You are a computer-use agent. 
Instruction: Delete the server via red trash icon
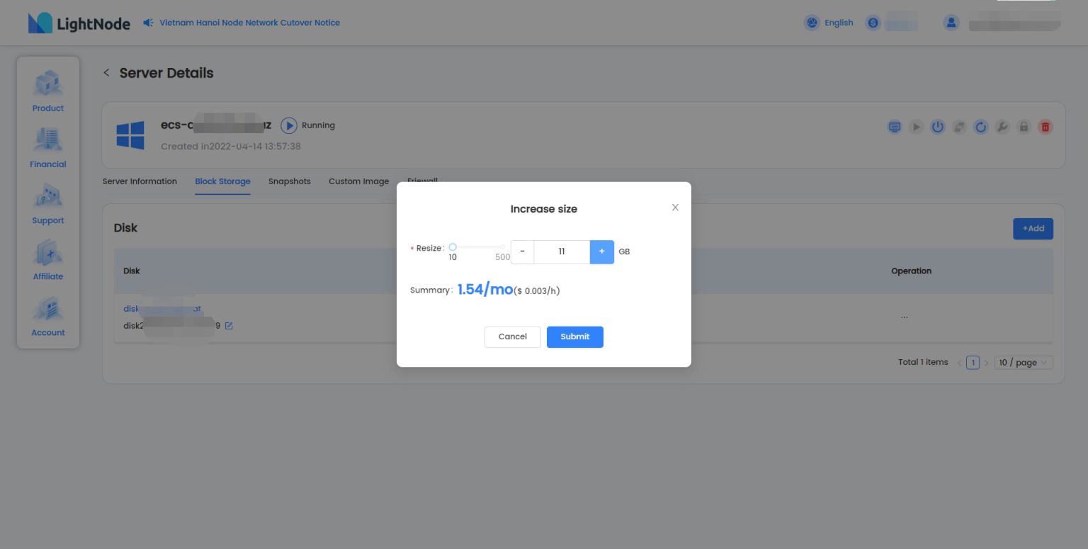click(x=1045, y=127)
